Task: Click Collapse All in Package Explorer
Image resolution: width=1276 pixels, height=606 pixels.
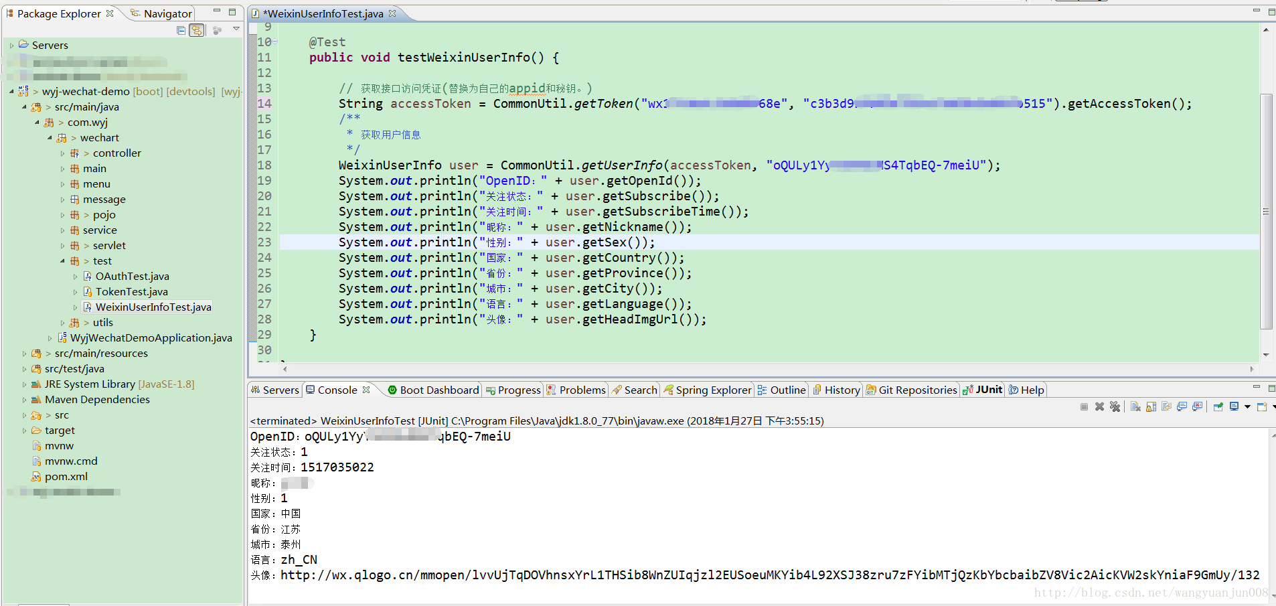Action: tap(181, 30)
